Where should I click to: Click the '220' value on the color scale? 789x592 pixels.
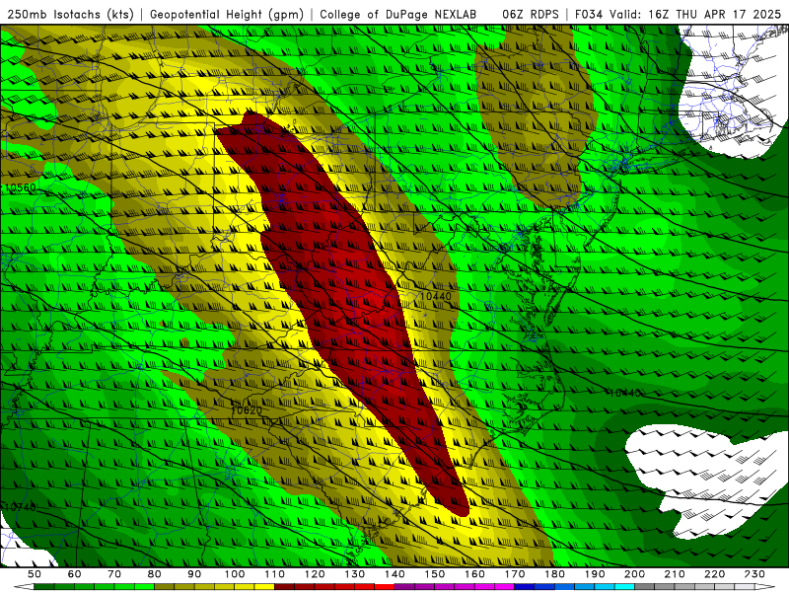tap(714, 574)
